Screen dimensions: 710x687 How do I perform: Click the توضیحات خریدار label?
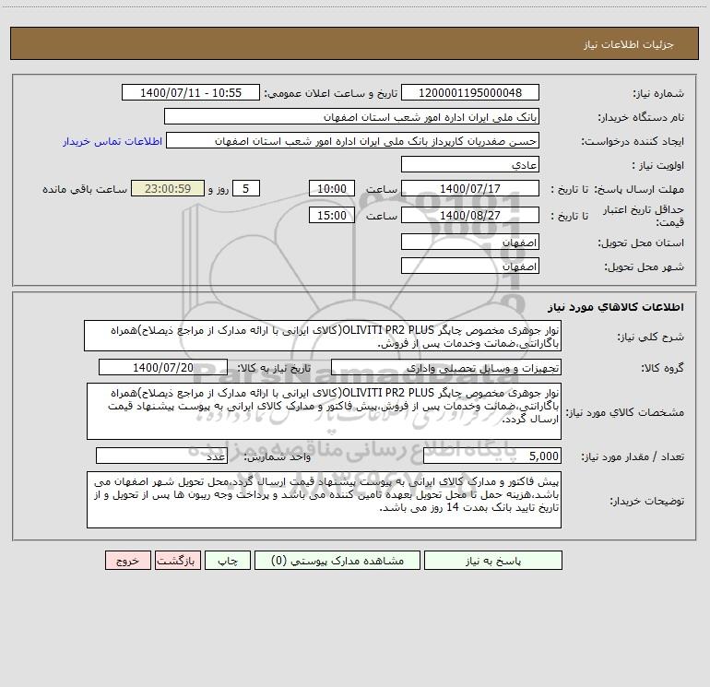click(647, 502)
